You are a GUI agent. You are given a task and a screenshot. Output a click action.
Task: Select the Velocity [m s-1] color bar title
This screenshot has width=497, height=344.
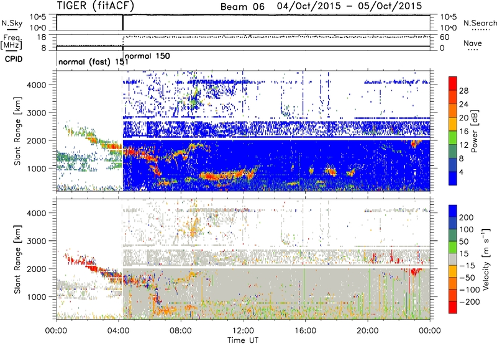tap(486, 259)
